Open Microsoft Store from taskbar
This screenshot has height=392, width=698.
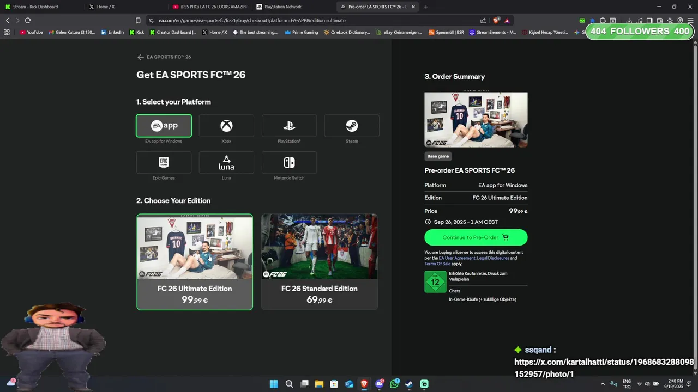[x=334, y=384]
